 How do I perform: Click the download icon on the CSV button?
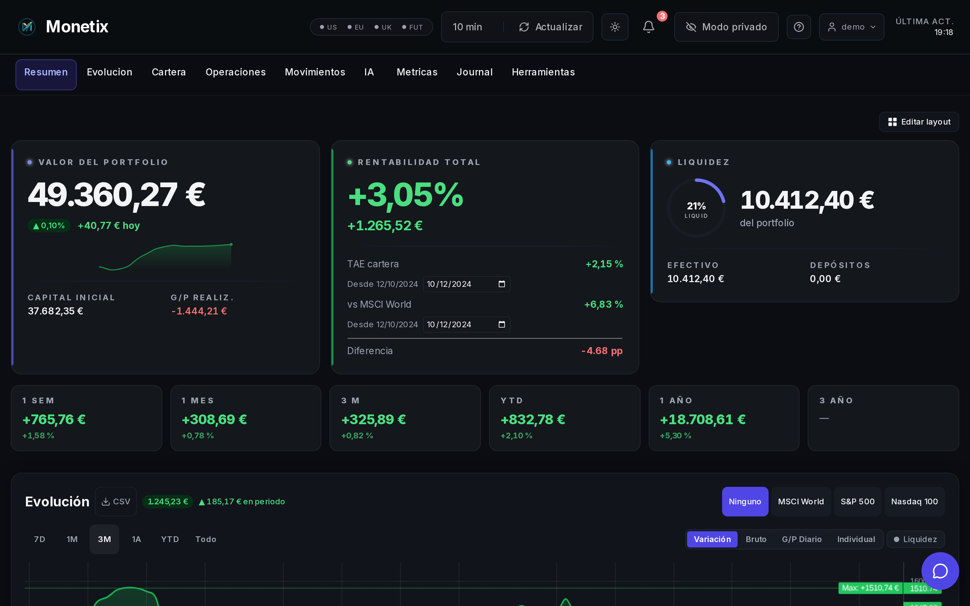(106, 501)
